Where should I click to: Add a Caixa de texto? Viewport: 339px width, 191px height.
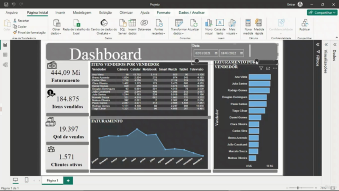coord(220,27)
